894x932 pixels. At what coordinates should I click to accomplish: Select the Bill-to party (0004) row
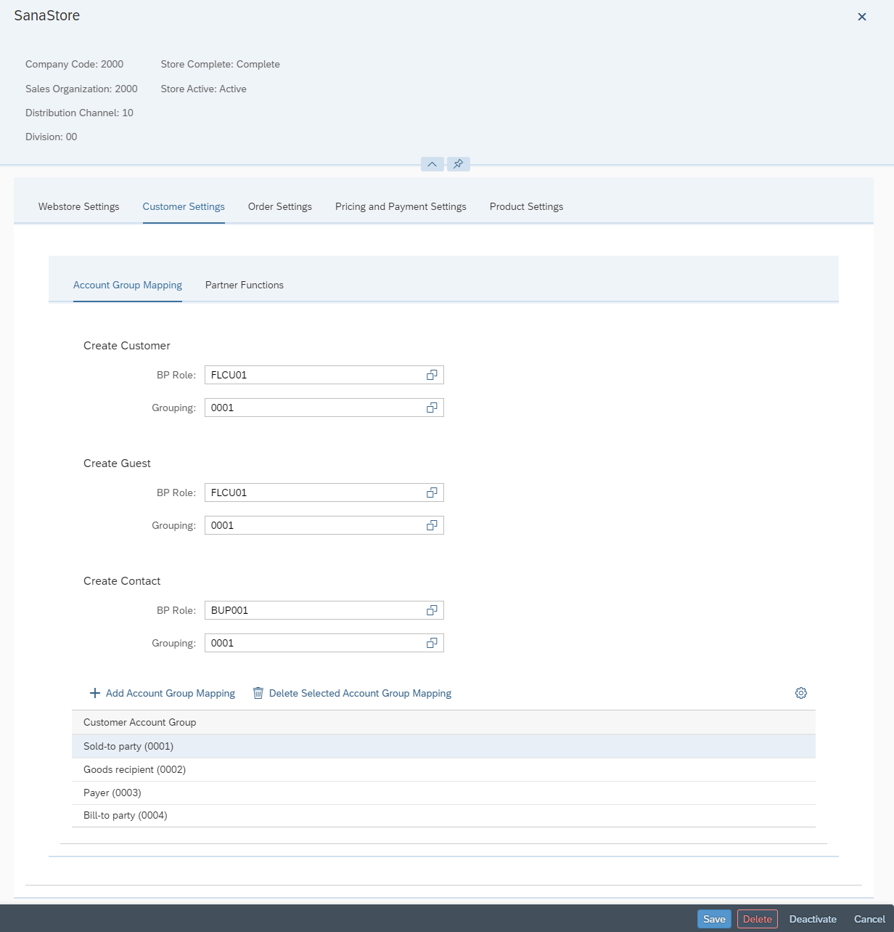tap(443, 815)
